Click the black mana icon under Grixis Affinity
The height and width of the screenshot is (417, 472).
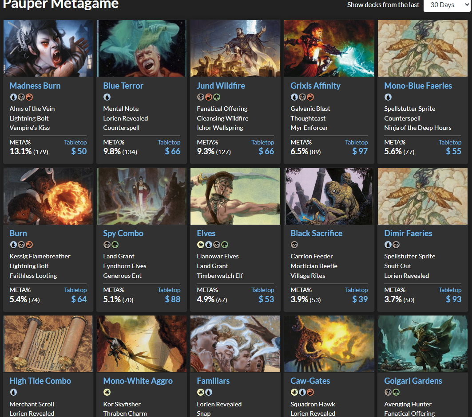click(x=302, y=97)
